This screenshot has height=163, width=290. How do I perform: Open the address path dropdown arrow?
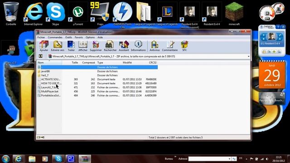248,56
